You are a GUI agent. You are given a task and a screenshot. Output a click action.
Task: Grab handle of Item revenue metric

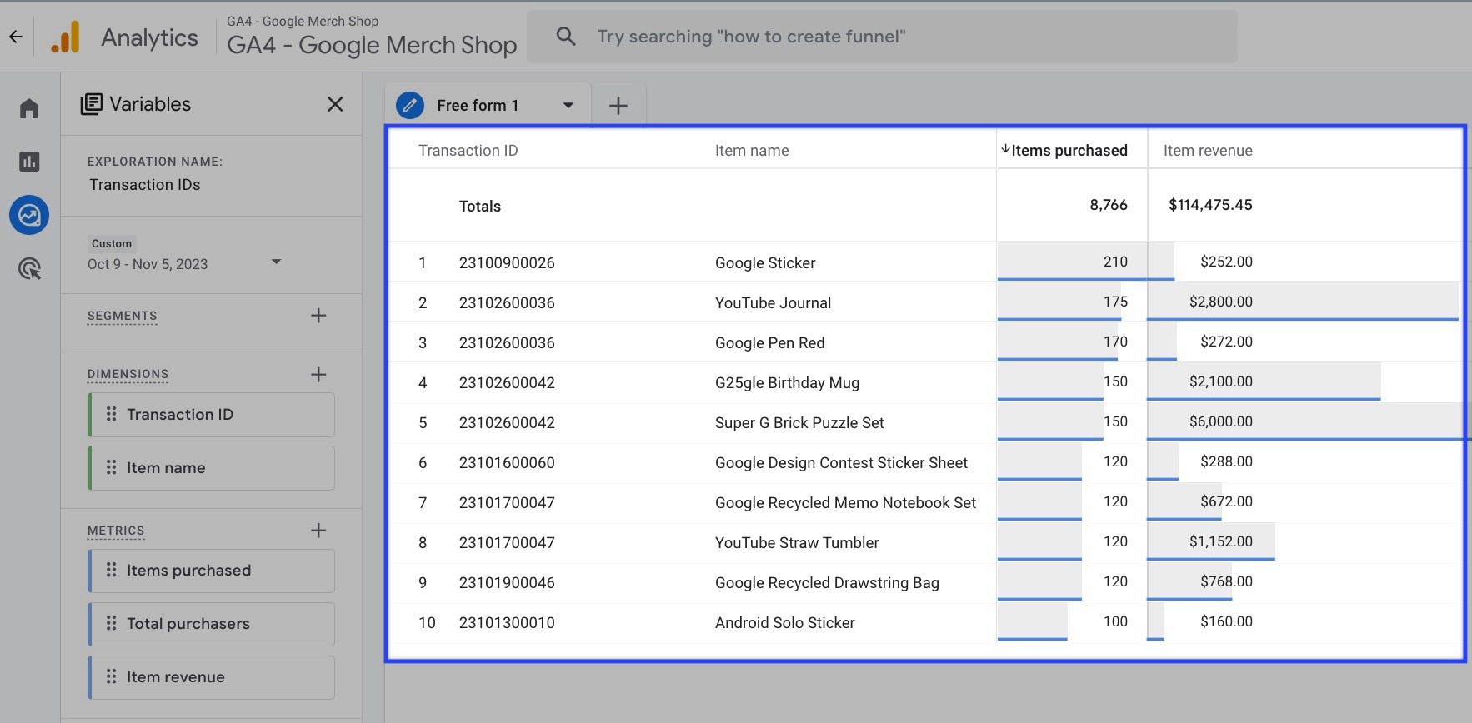(111, 676)
